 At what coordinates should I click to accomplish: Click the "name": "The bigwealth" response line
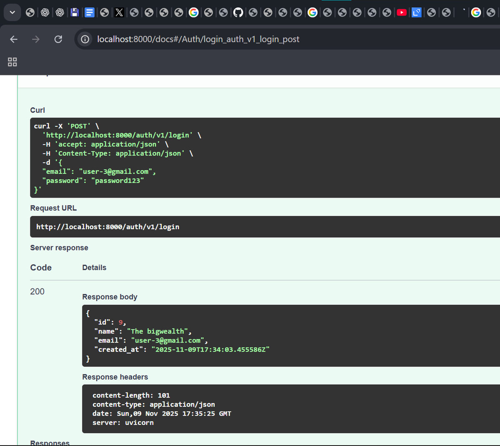[x=143, y=331]
